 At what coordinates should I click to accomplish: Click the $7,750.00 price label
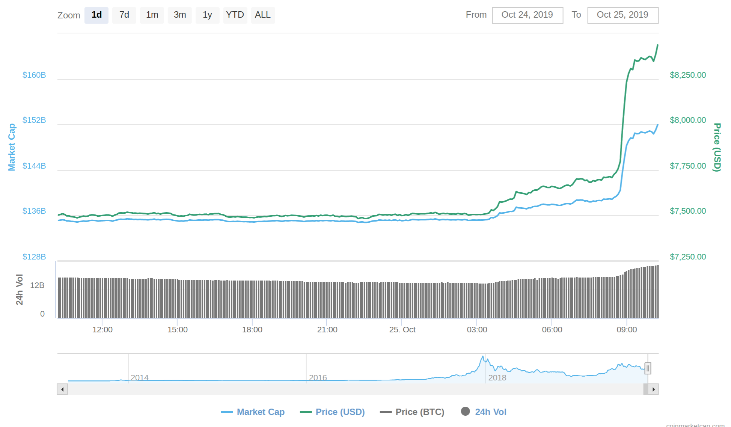point(688,166)
